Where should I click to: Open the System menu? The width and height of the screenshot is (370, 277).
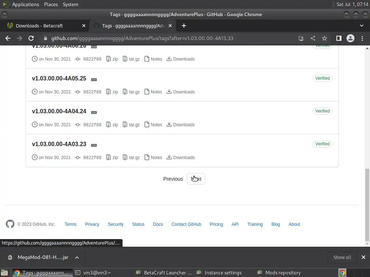coord(70,4)
